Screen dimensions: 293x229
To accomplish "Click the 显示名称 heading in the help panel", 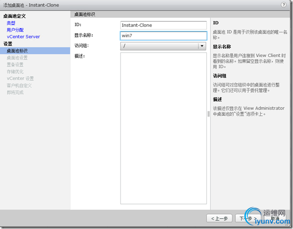I will pyautogui.click(x=222, y=47).
